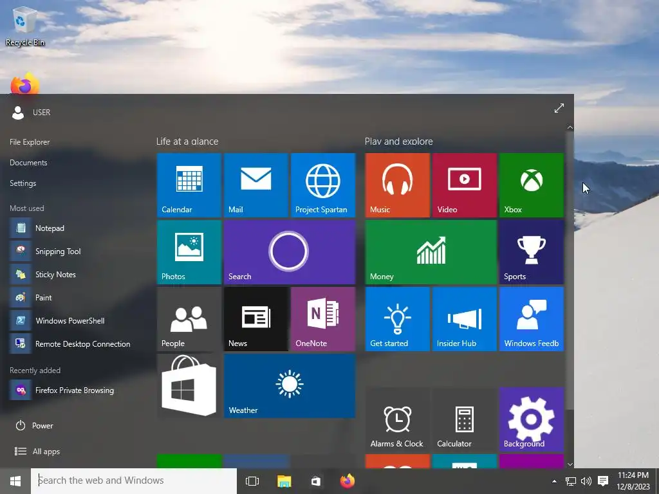Launch Notepad from Most used

tap(76, 228)
